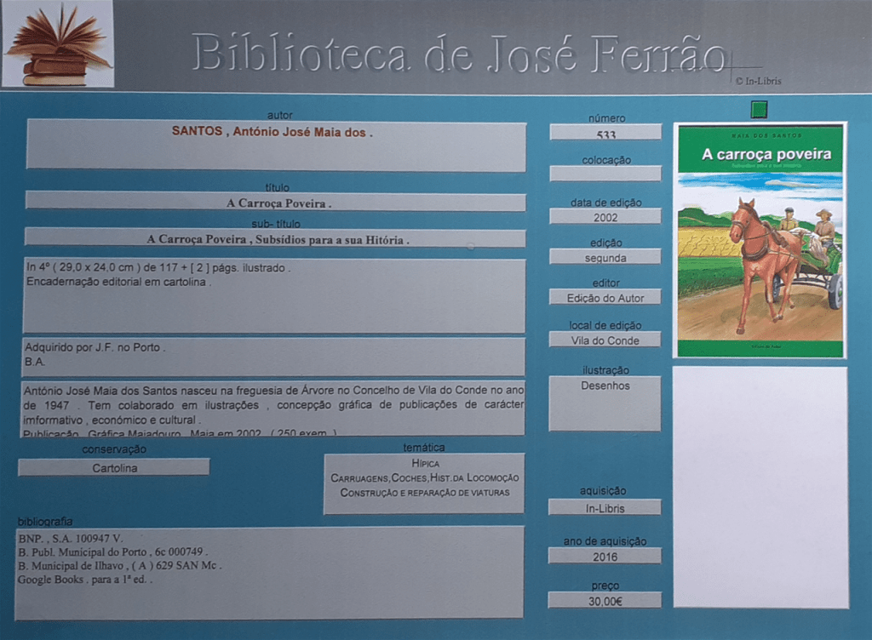
Task: Click the temática box listing Hípica
Action: pos(424,483)
